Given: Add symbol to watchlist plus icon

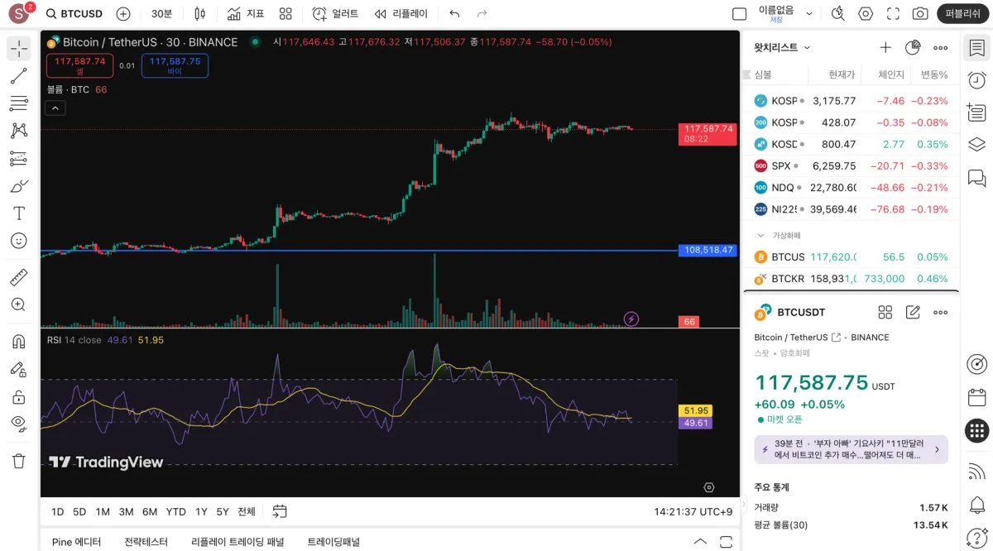Looking at the screenshot, I should pos(885,48).
